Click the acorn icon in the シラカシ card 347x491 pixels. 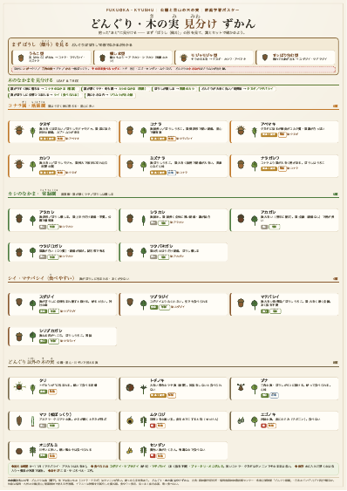[130, 219]
